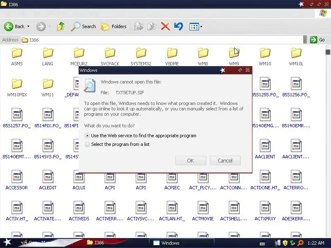Select the SVCPACK folder

(110, 57)
